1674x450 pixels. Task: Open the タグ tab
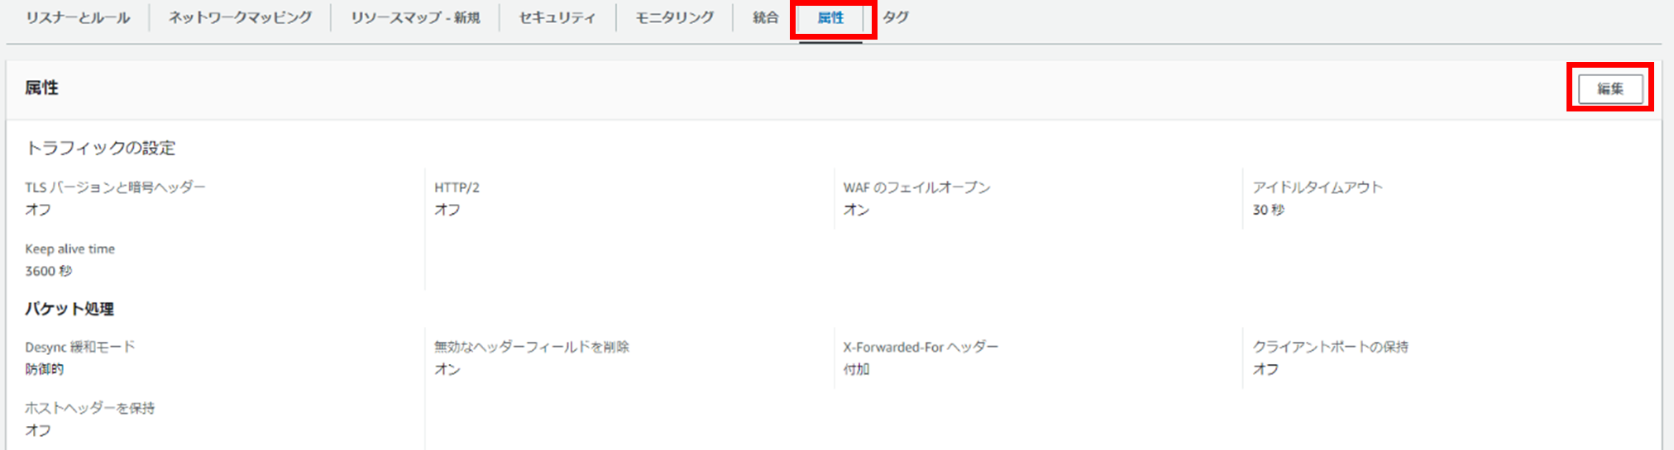[x=896, y=17]
